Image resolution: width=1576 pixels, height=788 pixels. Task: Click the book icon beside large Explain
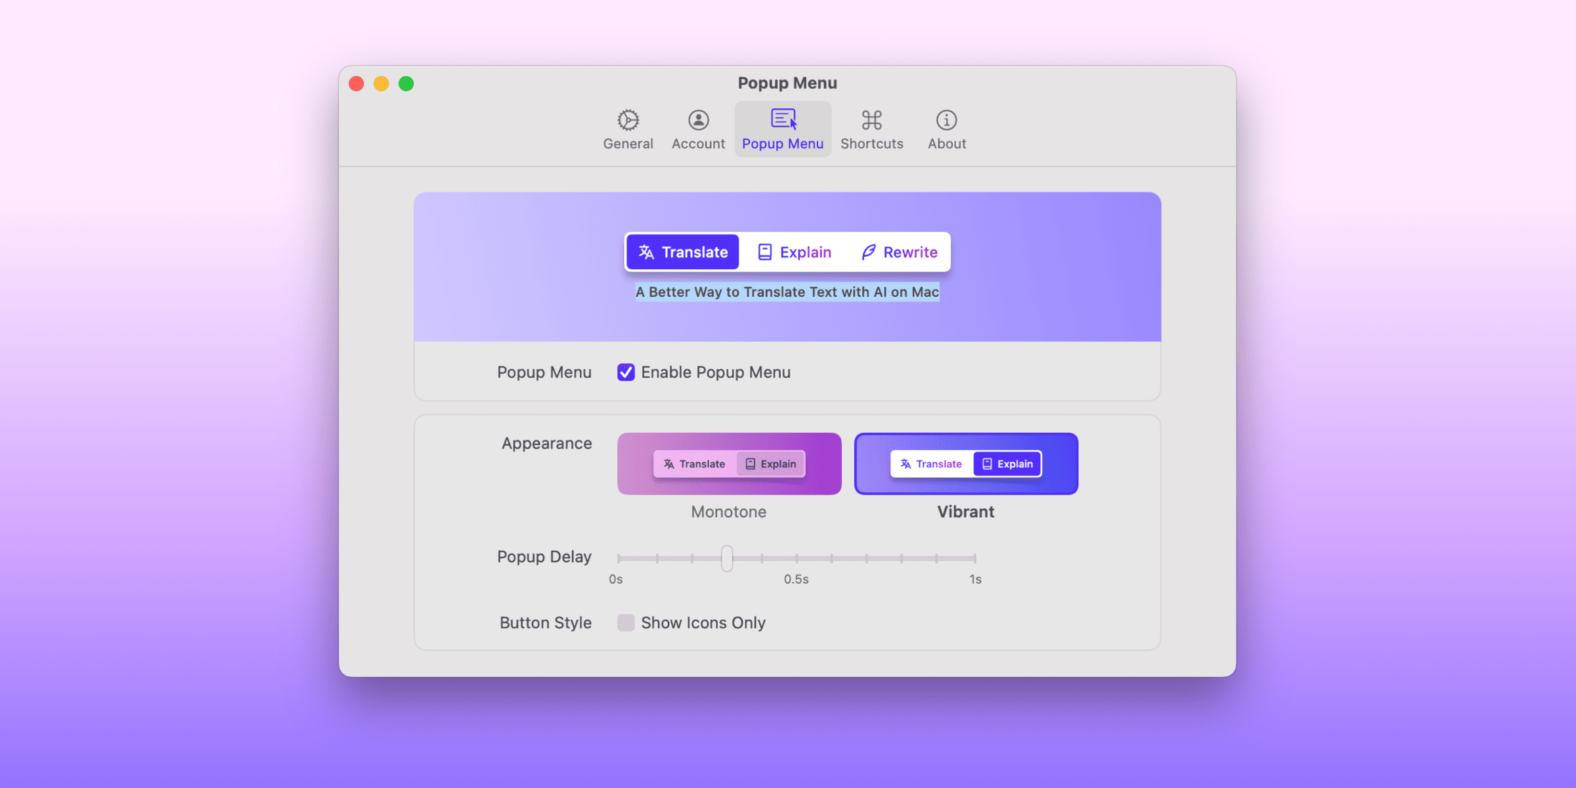[x=764, y=252]
